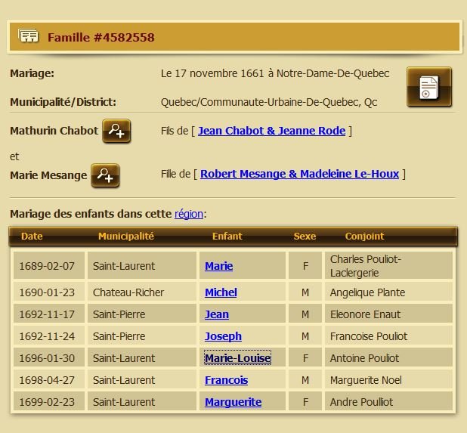Click spouse Andre Poulliot
The image size is (467, 433).
pos(388,401)
